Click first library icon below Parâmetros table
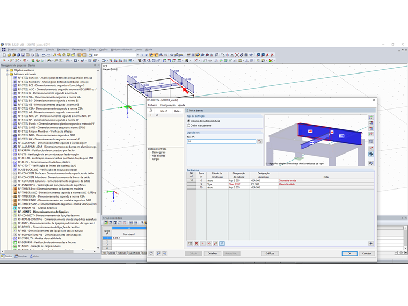 [x=190, y=244]
